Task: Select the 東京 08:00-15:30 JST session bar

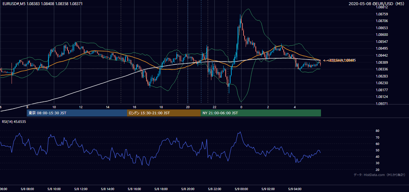Action: click(77, 113)
